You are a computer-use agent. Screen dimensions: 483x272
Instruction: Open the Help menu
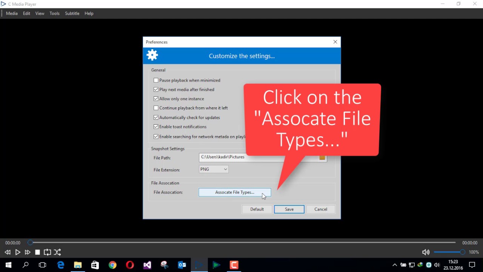point(89,13)
